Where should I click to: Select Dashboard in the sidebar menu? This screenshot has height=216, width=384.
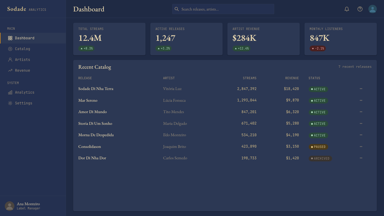pos(33,38)
